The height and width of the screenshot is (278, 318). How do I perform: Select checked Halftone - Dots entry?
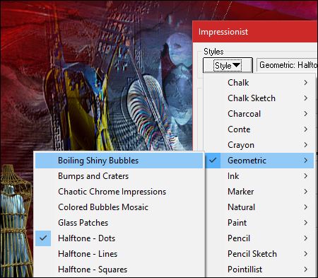coord(119,238)
